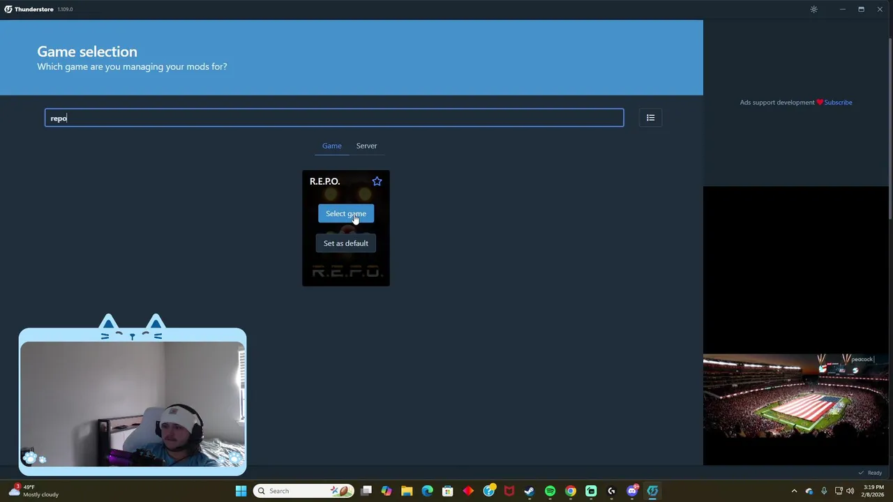Switch to the Server tab

366,146
